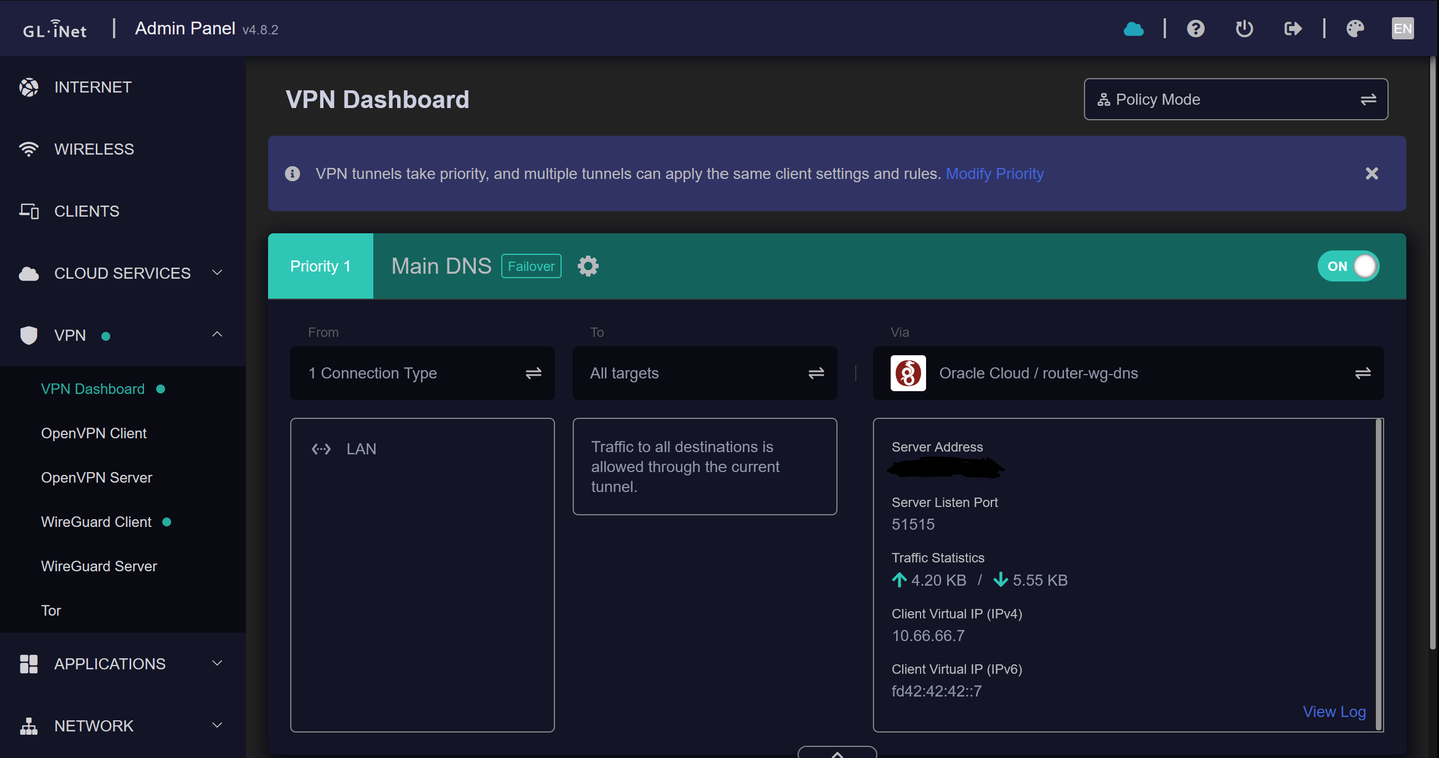Open the 1 Connection Type dropdown
This screenshot has width=1439, height=758.
point(422,373)
